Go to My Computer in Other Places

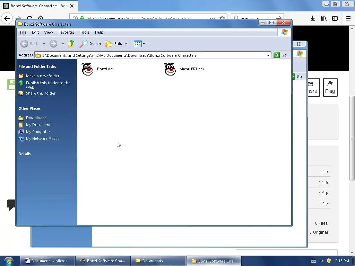(x=38, y=132)
